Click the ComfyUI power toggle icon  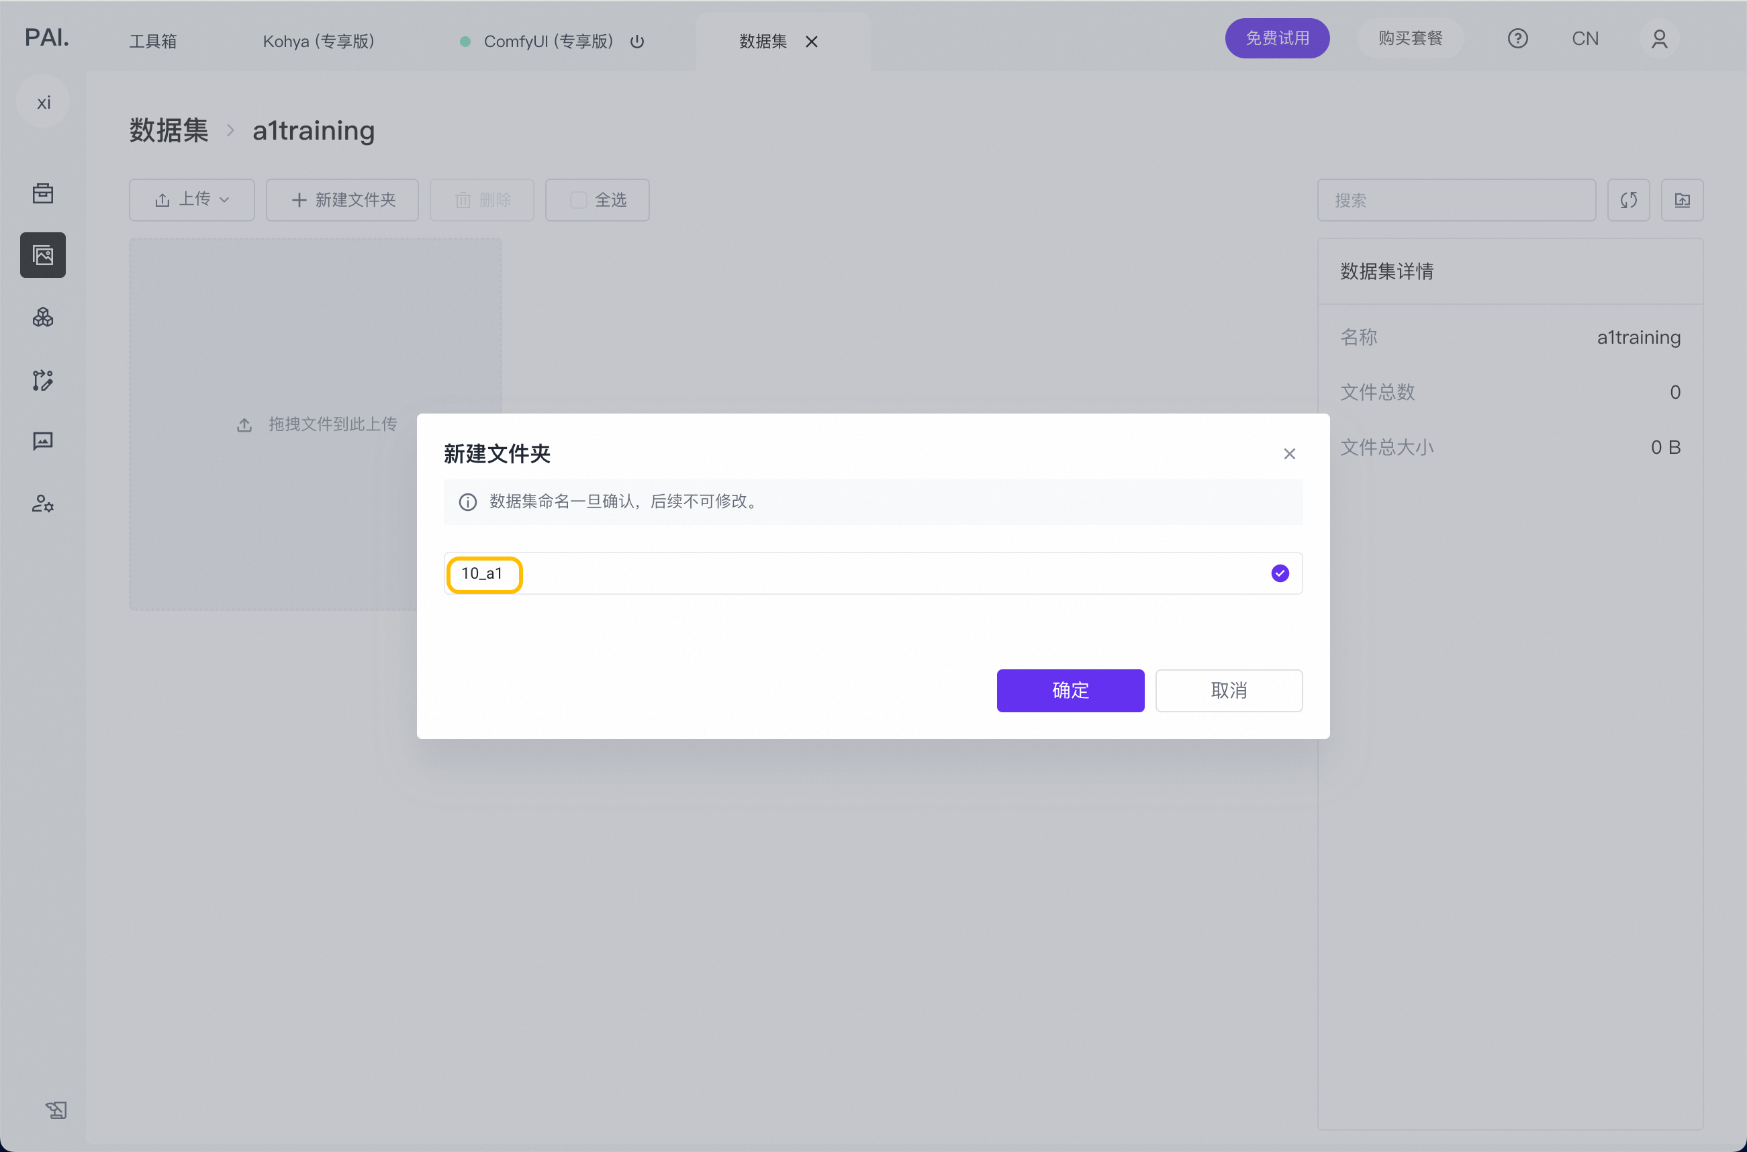tap(637, 41)
